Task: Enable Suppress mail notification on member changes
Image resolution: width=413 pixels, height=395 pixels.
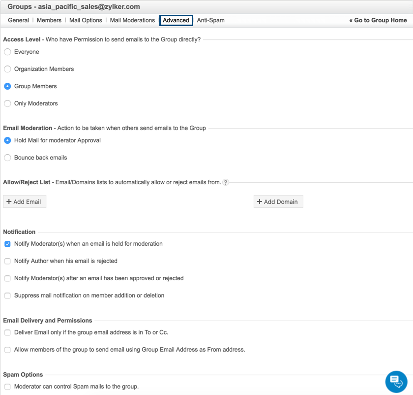Action: [7, 296]
